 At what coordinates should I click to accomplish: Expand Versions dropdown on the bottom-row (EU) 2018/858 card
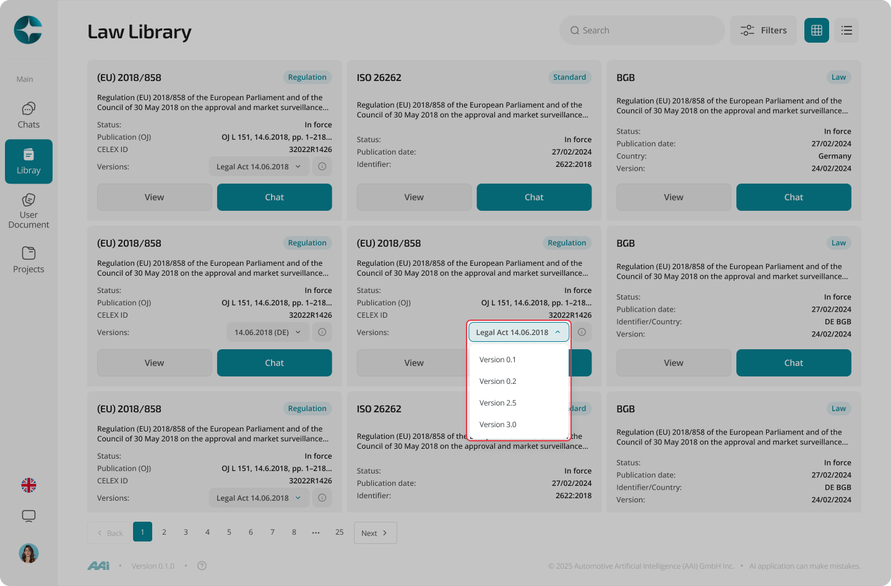259,498
